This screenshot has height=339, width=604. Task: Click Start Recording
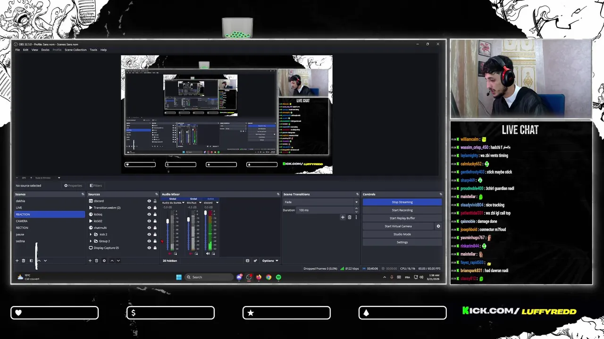pyautogui.click(x=402, y=210)
